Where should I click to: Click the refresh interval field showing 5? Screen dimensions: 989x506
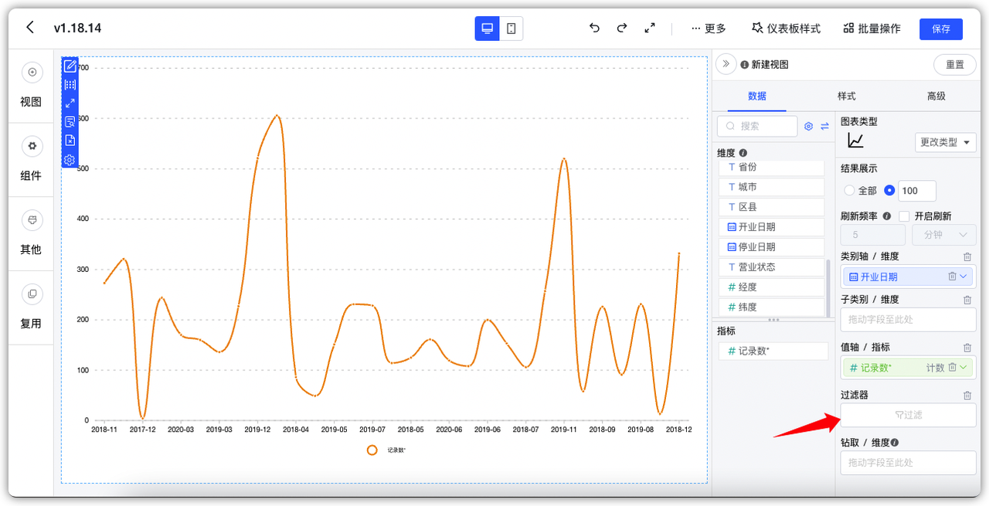tap(873, 235)
